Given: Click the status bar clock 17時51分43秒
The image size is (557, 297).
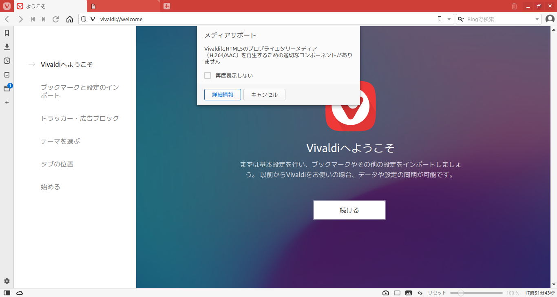Looking at the screenshot, I should coord(539,293).
